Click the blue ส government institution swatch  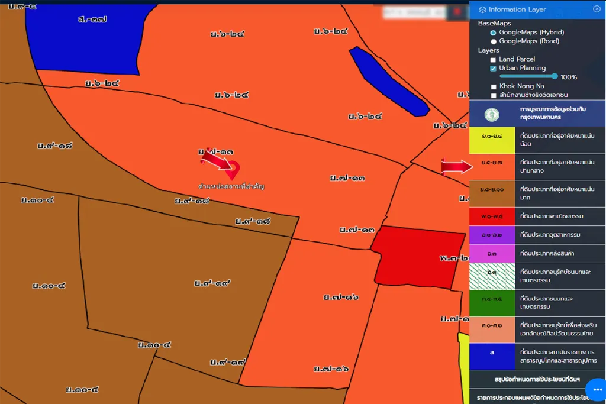(x=492, y=356)
